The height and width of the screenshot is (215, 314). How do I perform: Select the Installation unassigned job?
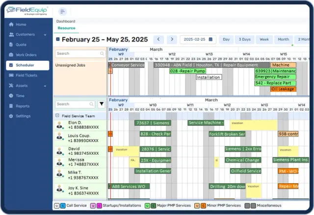pyautogui.click(x=209, y=77)
